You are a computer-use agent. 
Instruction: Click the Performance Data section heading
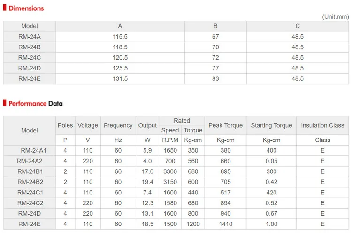tap(36, 103)
